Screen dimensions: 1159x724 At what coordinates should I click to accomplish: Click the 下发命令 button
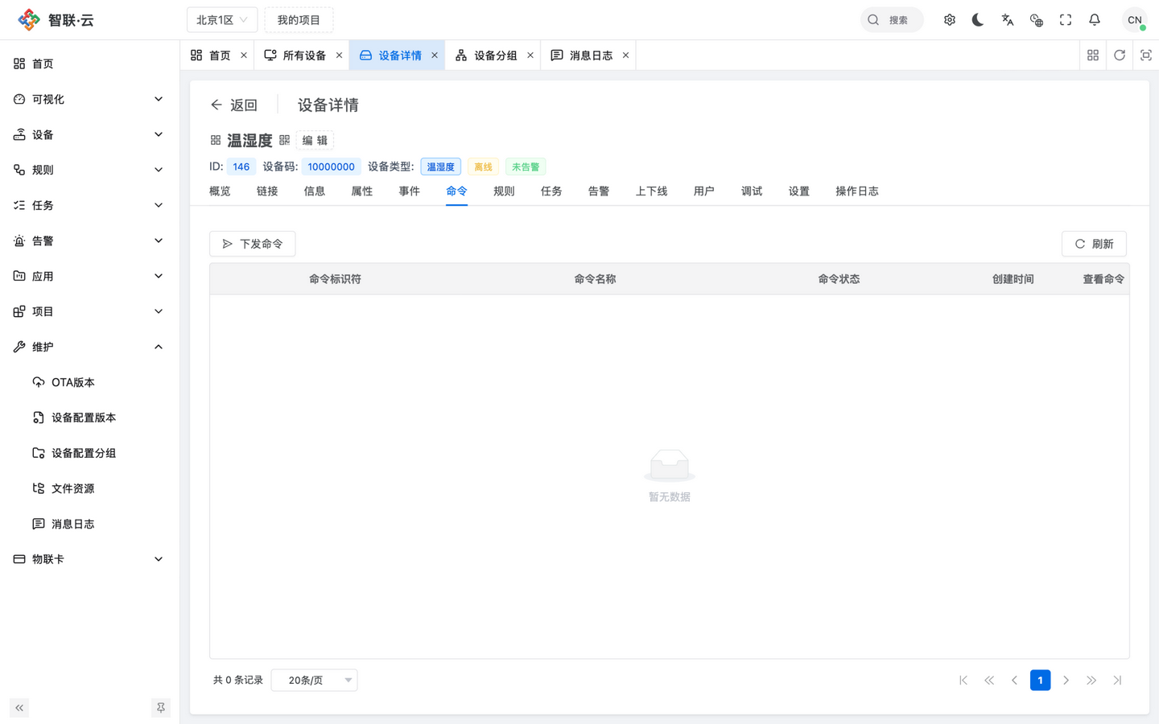click(x=253, y=244)
